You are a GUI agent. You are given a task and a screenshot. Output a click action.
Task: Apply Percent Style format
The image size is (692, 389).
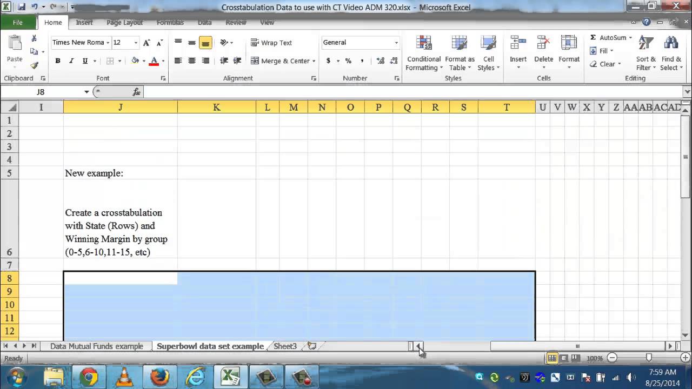click(x=348, y=61)
